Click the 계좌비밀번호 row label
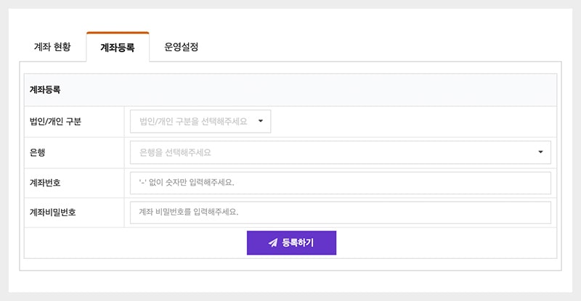The height and width of the screenshot is (301, 581). pos(52,213)
